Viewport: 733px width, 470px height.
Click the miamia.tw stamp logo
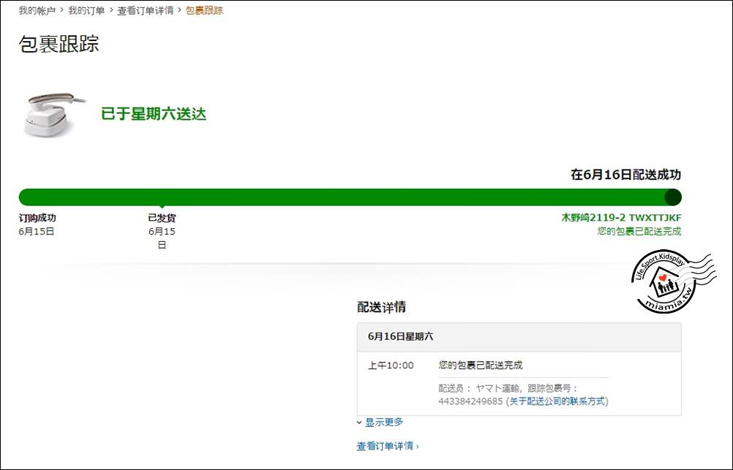click(x=664, y=284)
